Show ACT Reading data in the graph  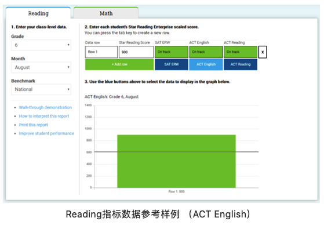pos(241,64)
